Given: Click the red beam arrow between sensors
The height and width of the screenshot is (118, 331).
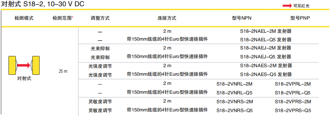Looking at the screenshot, I should point(23,66).
